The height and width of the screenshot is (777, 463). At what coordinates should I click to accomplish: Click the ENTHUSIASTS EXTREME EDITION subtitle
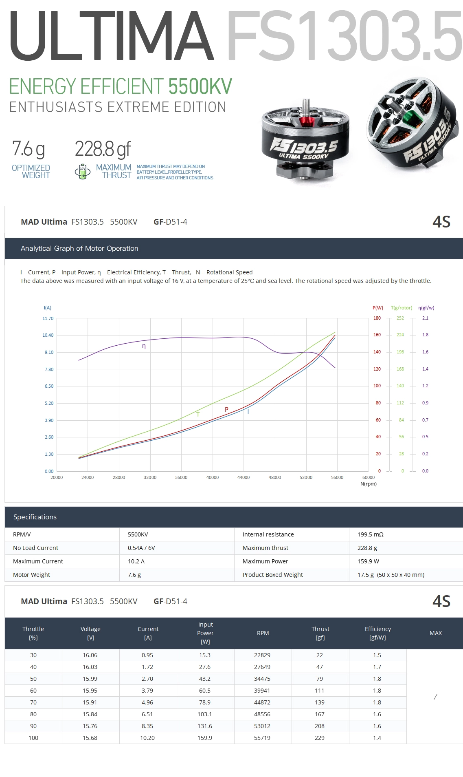pyautogui.click(x=118, y=107)
